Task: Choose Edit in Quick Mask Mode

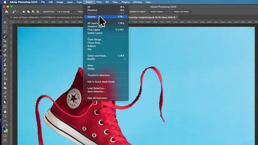Action: (106, 82)
